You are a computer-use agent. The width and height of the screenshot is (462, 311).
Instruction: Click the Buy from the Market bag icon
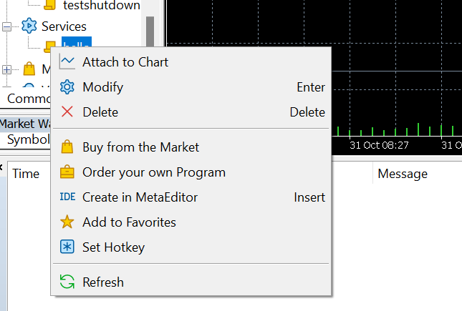[67, 147]
